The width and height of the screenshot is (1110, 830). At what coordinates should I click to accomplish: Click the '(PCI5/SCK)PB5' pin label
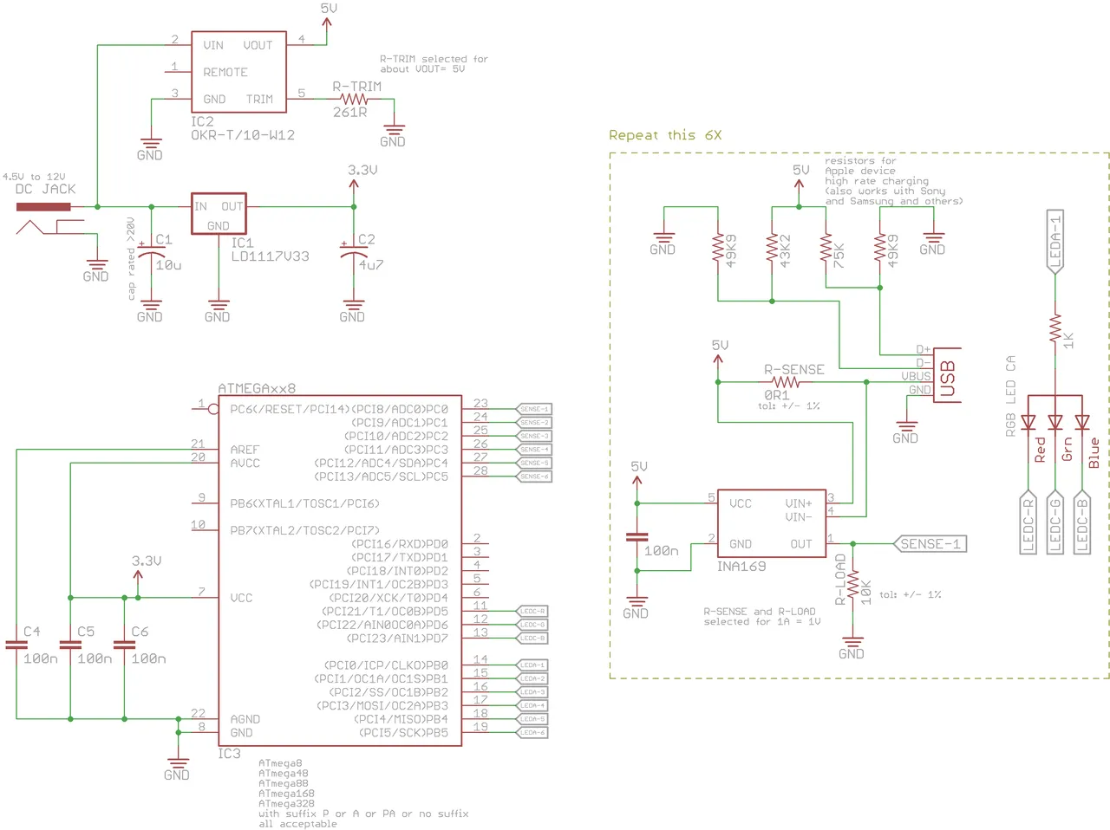pos(403,733)
